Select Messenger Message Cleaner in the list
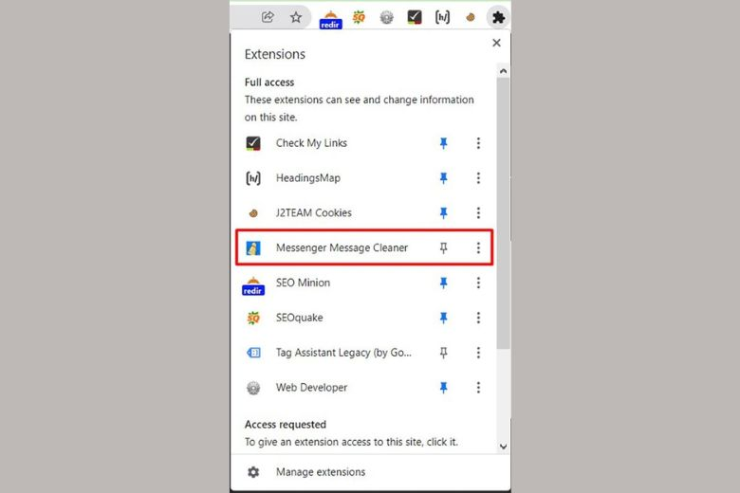Image resolution: width=740 pixels, height=493 pixels. (x=342, y=248)
